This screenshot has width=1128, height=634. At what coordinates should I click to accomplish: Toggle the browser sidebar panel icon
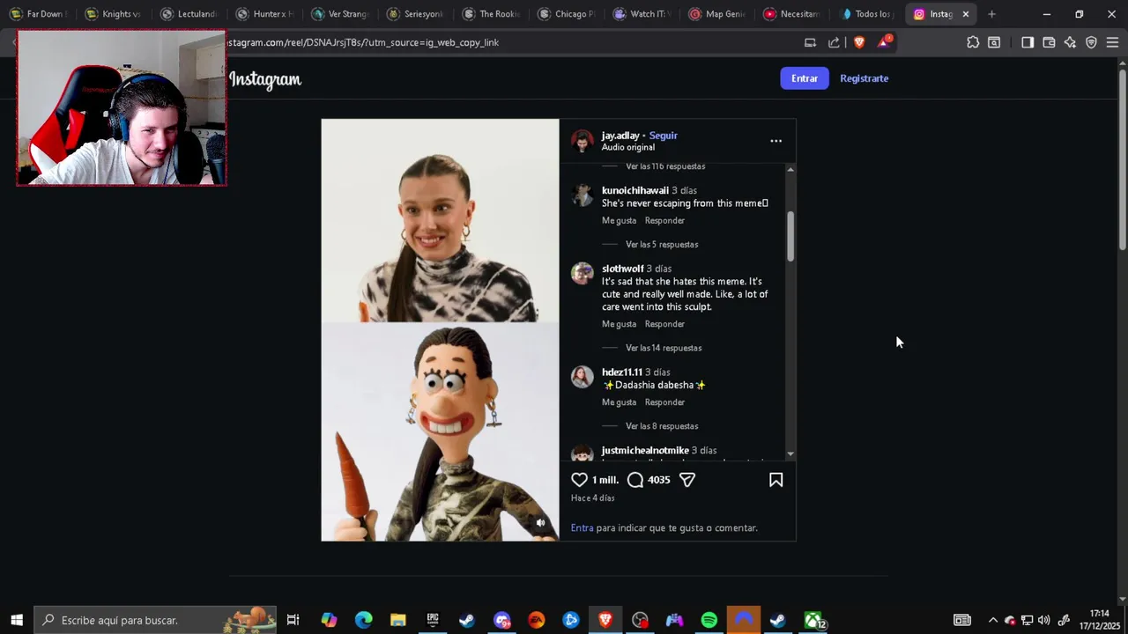tap(1028, 42)
